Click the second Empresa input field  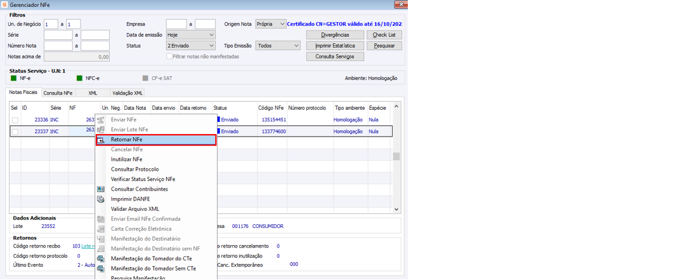pos(205,24)
